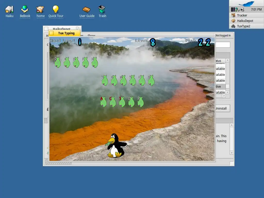Screen dimensions: 264x198
Task: Click the Status column header
Action: tap(220, 61)
